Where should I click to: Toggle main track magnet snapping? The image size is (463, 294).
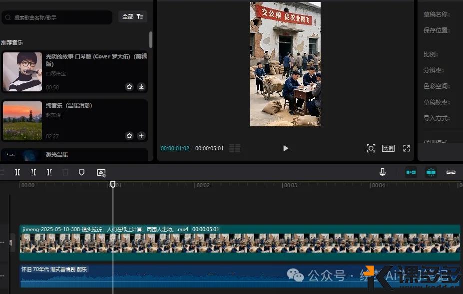point(411,172)
